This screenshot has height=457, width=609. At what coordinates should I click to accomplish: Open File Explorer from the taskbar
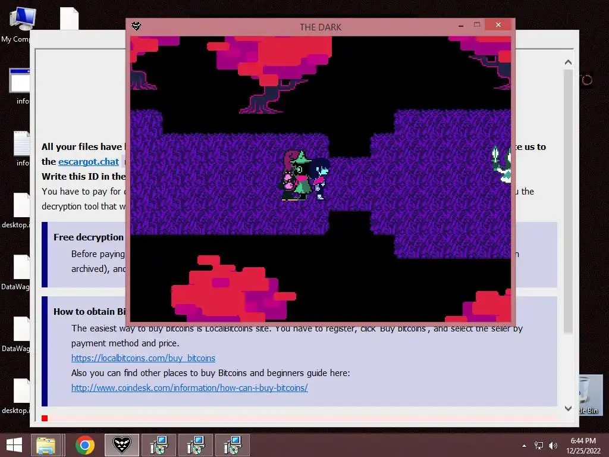(46, 445)
